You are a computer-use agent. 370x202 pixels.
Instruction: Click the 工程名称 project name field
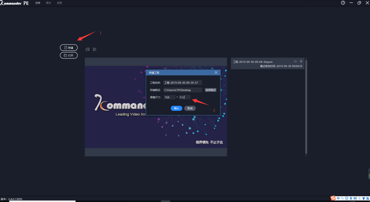(182, 83)
